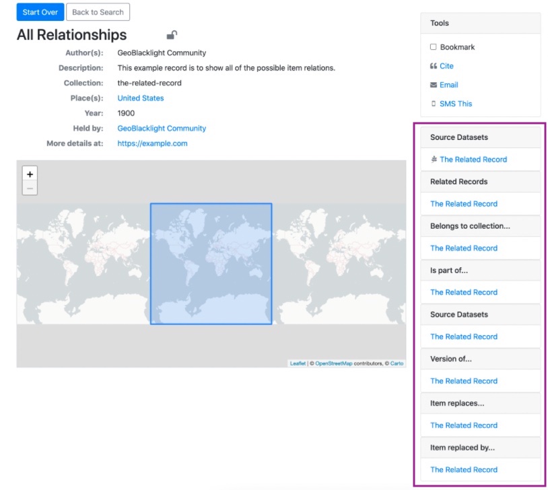Go back using Back to Search button
548x490 pixels.
coord(98,12)
